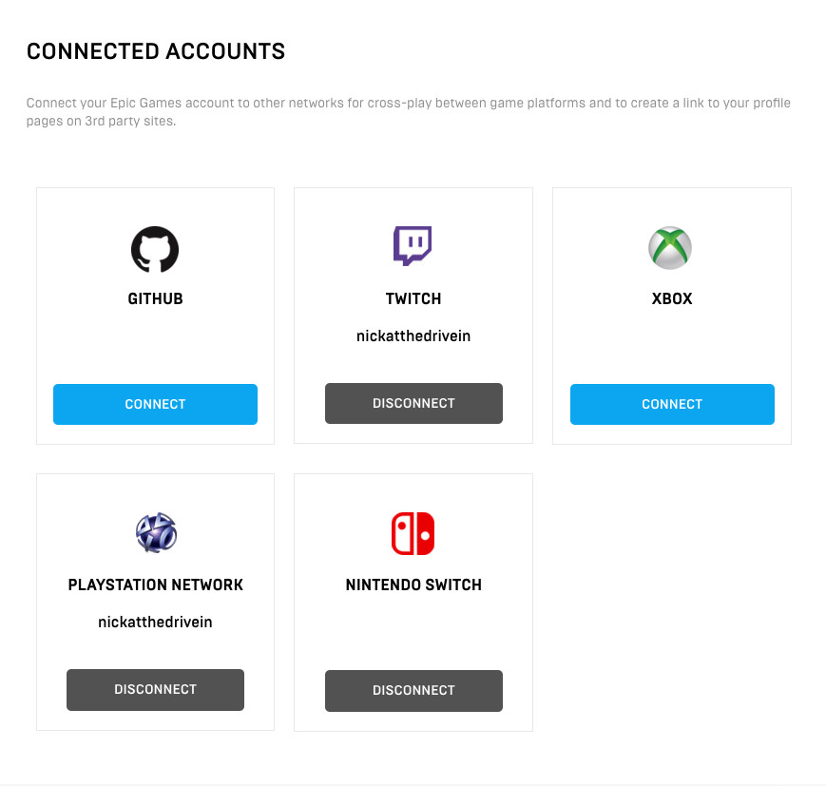Click the PlayStation Network logo icon
Viewport: 826px width, 786px height.
pos(156,533)
